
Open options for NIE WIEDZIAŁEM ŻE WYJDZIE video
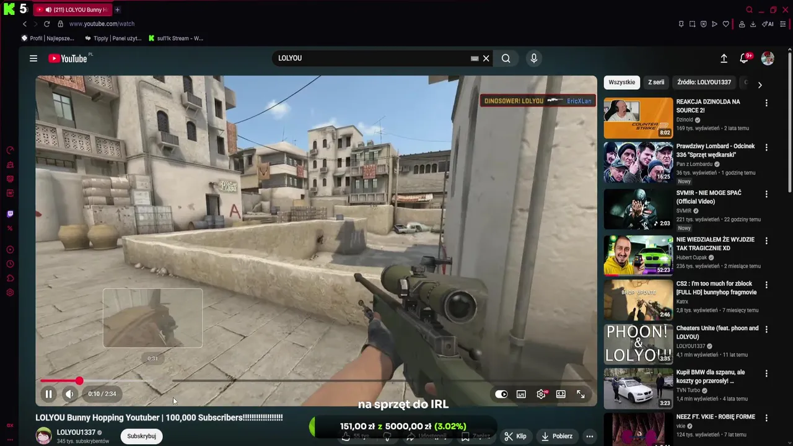click(x=766, y=241)
